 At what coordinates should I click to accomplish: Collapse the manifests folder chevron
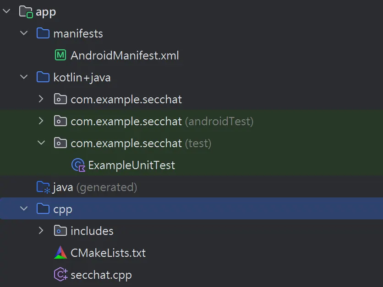[24, 33]
